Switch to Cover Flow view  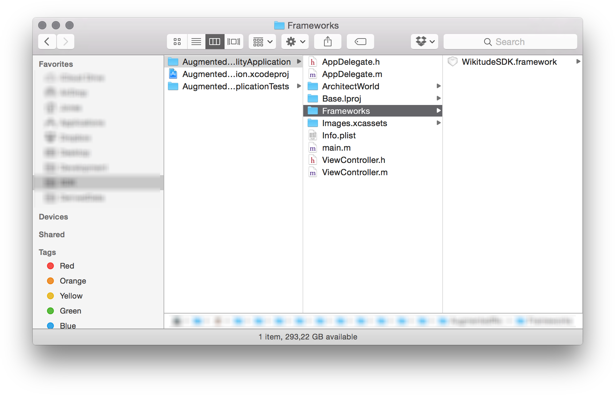[x=234, y=42]
